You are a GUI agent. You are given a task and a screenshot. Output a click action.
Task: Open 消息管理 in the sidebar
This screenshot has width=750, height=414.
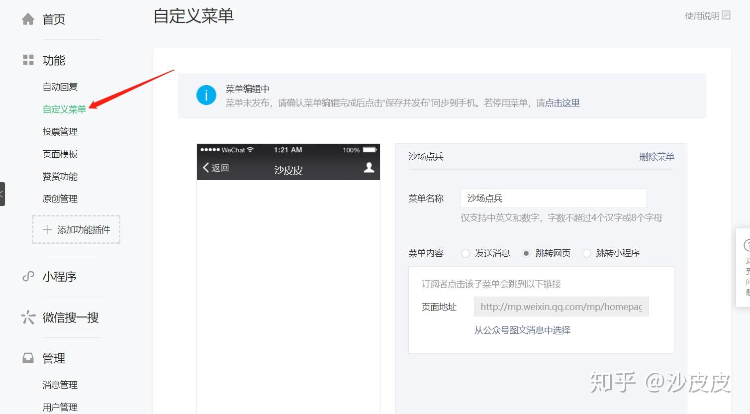point(60,385)
